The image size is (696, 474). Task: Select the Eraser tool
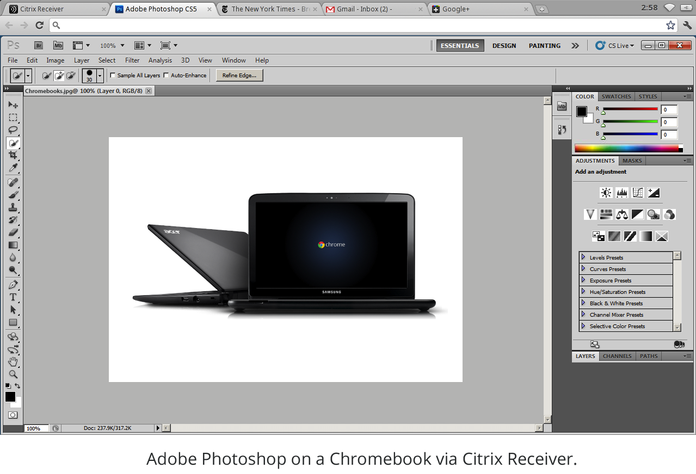coord(13,232)
